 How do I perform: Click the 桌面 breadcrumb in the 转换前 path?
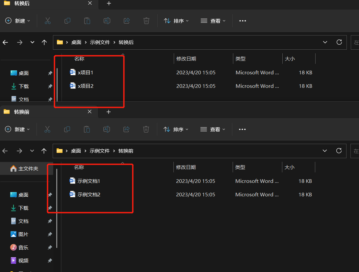click(x=76, y=151)
